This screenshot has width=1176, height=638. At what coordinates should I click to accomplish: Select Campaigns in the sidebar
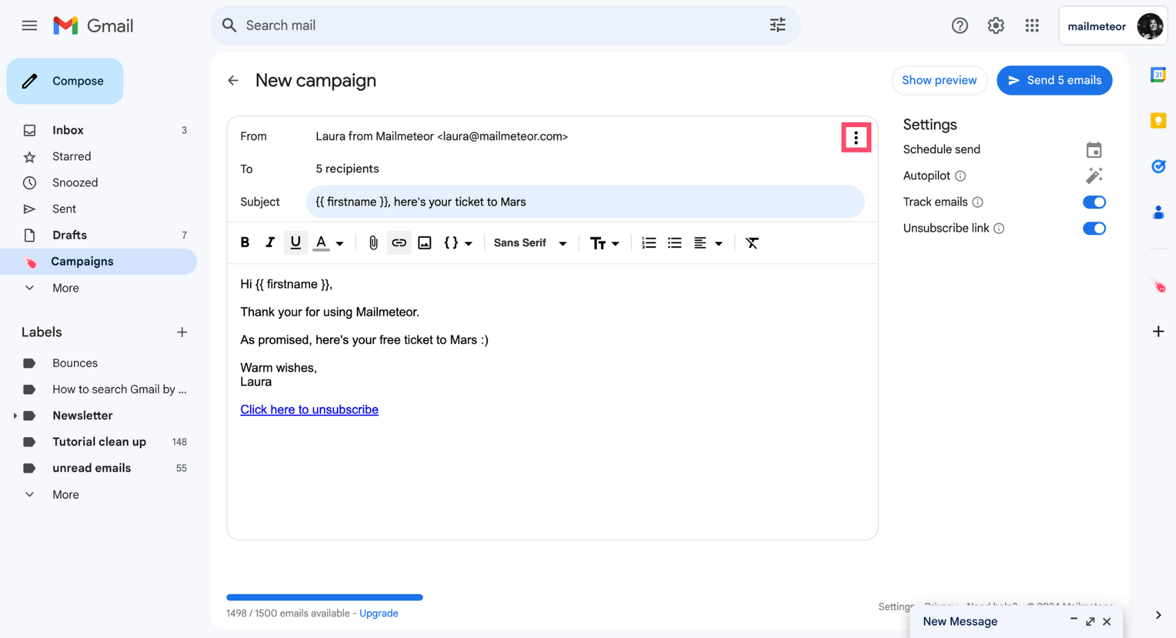(99, 261)
